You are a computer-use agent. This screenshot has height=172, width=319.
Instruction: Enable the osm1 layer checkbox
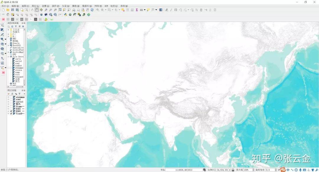[x=12, y=100]
